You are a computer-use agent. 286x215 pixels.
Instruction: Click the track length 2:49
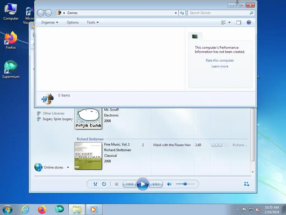click(x=198, y=145)
